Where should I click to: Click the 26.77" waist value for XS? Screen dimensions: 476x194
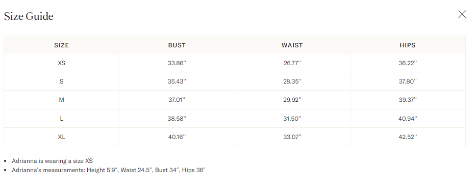(x=292, y=63)
